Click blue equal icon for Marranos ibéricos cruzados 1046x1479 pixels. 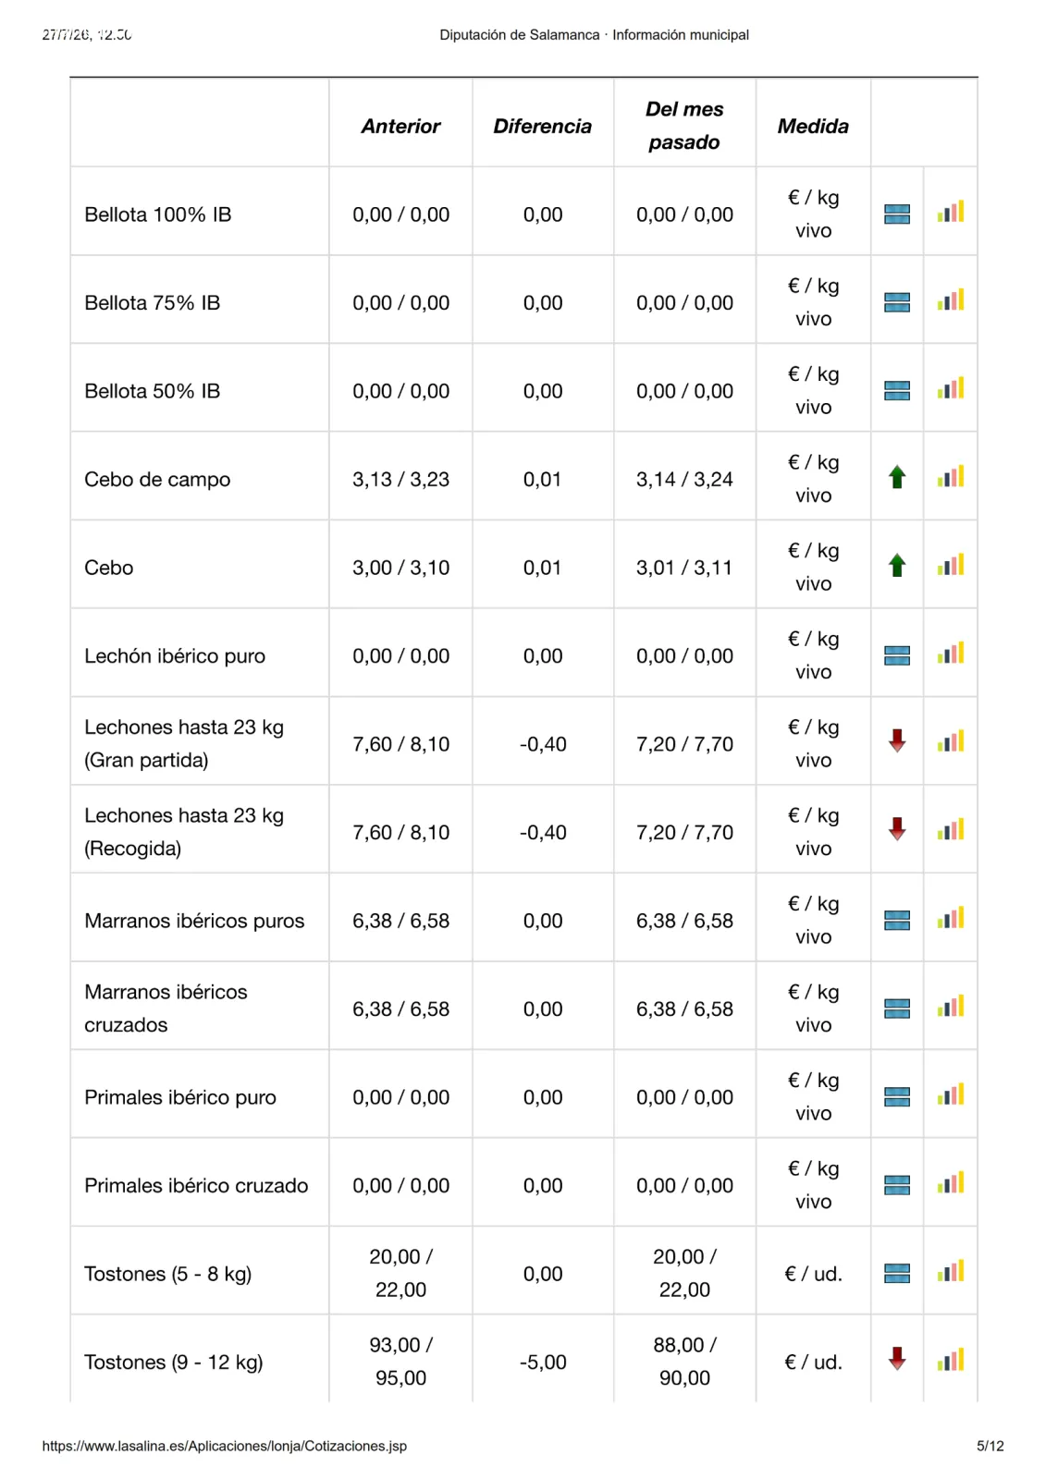click(897, 1008)
